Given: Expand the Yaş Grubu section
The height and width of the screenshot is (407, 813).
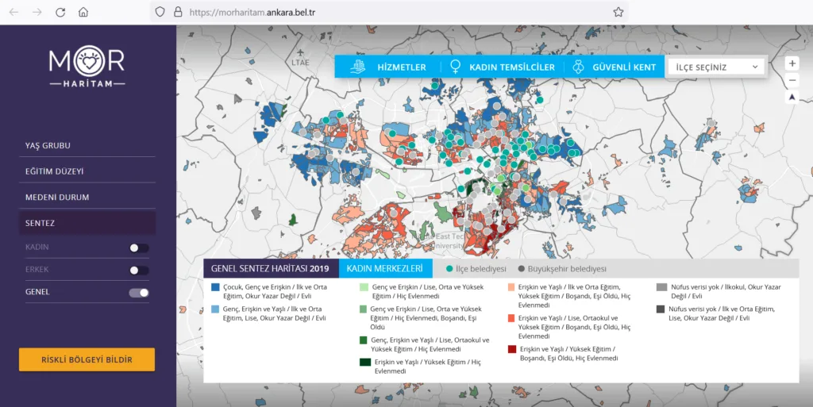Looking at the screenshot, I should coord(48,146).
